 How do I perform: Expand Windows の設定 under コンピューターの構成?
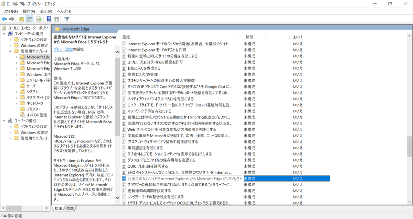(x=10, y=45)
